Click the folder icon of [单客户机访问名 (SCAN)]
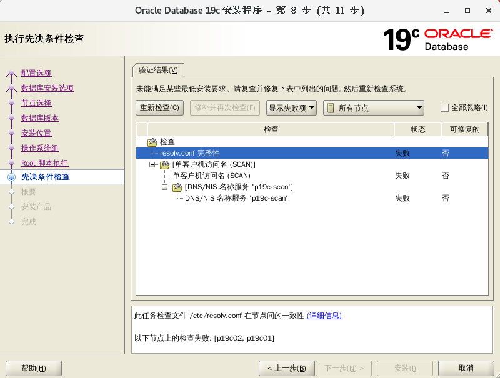Screen dimensions: 500x378 click(x=165, y=164)
